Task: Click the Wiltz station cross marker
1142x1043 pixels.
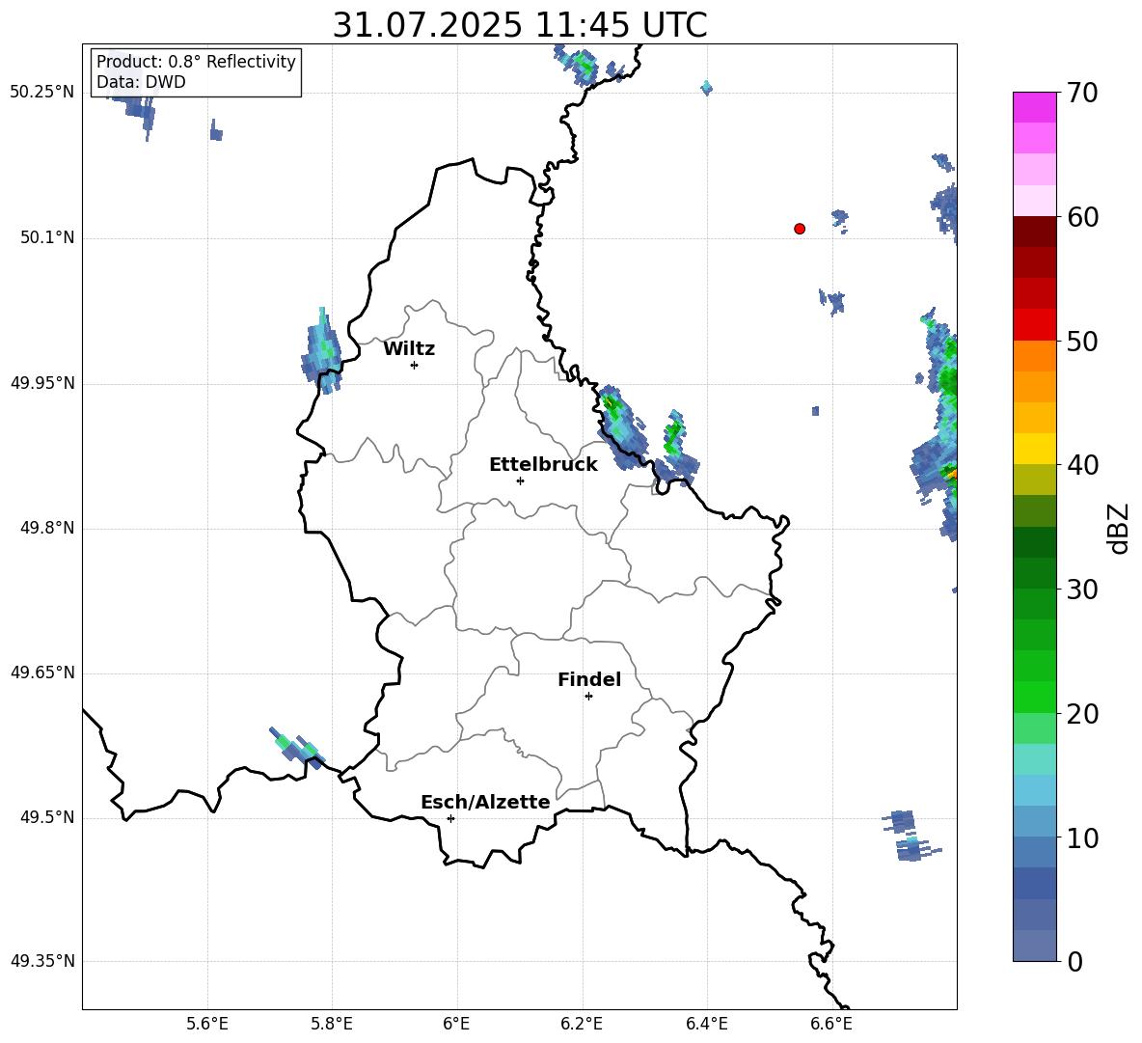Action: [415, 365]
